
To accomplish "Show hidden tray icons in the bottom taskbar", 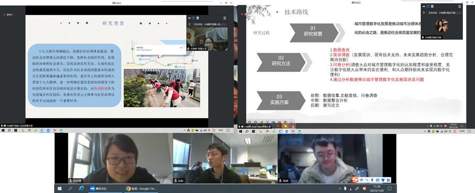I will point(340,188).
